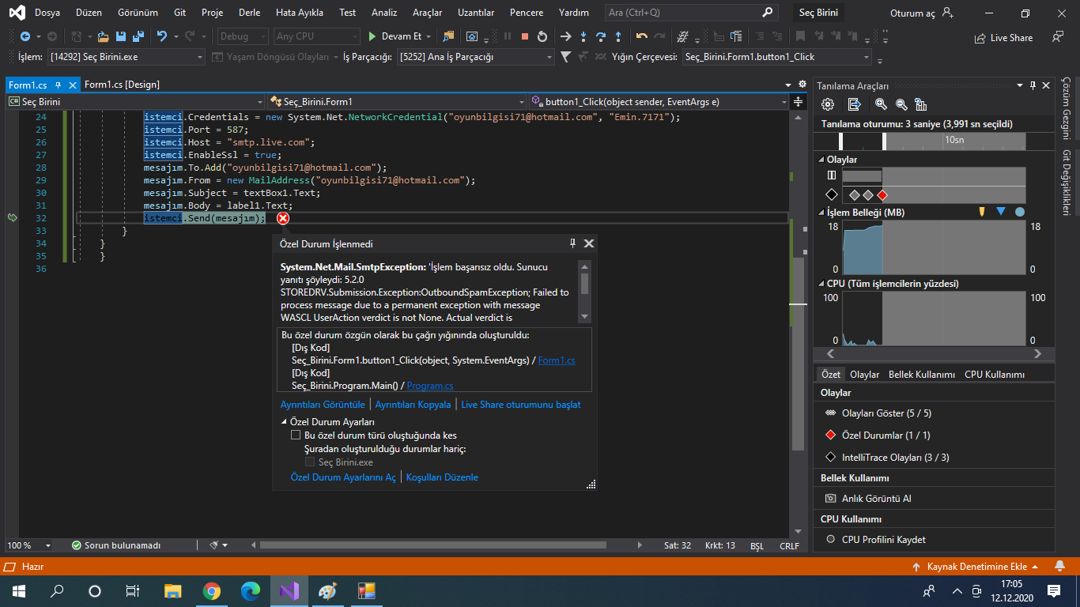Zoom in on the diagnostics timeline
Viewport: 1080px width, 607px height.
point(881,104)
